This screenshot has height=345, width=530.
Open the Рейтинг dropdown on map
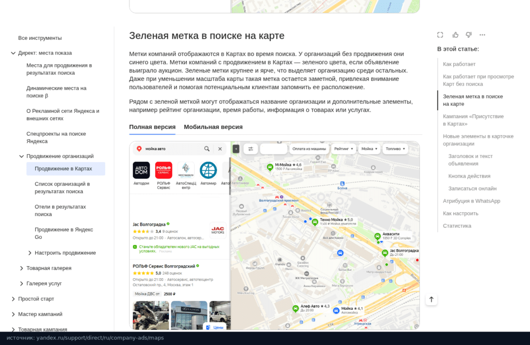pyautogui.click(x=344, y=149)
